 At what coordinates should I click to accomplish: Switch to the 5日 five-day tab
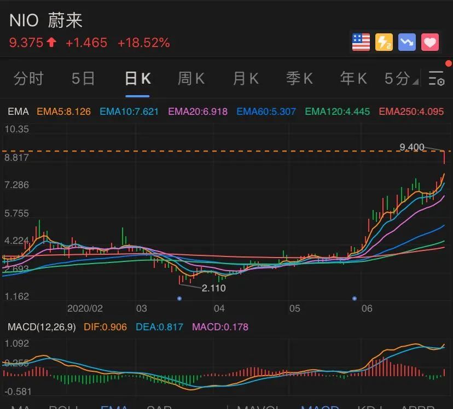83,79
